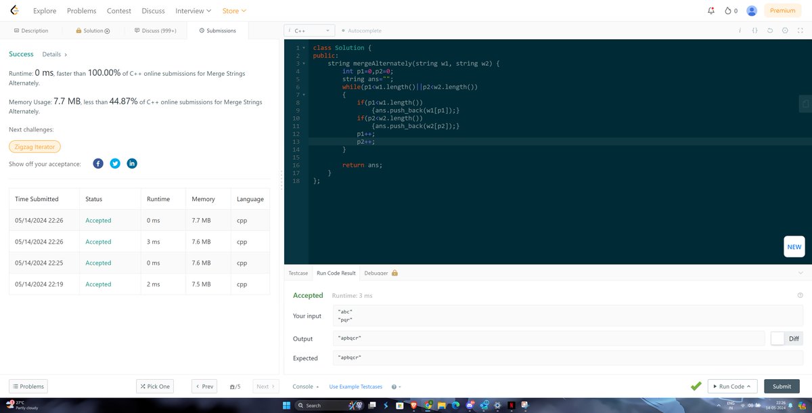Open the user profile avatar

pyautogui.click(x=752, y=11)
